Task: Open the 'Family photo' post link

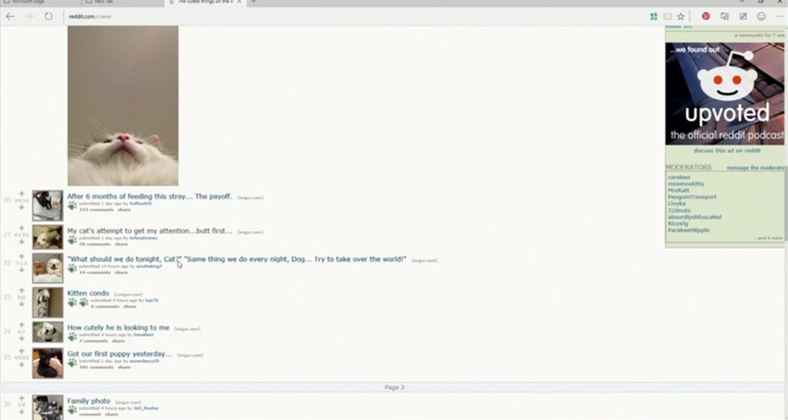Action: coord(89,401)
